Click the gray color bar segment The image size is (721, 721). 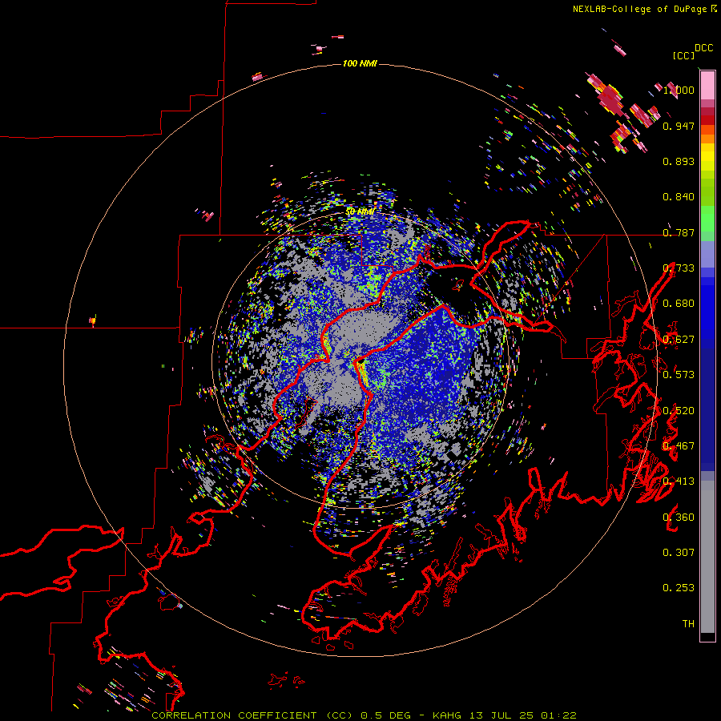(x=707, y=557)
